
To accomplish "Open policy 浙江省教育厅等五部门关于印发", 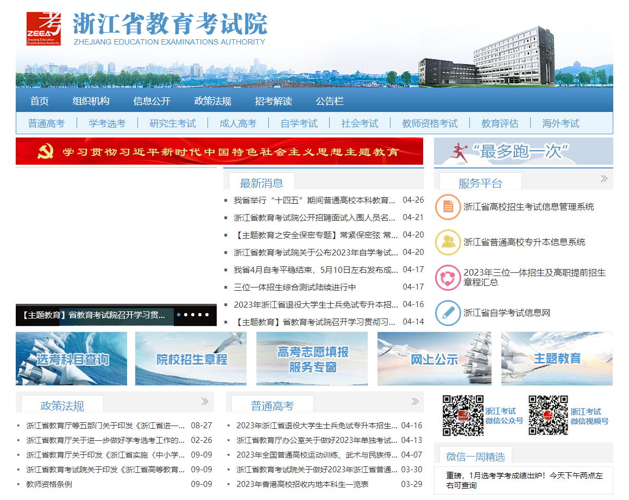I will (x=105, y=426).
